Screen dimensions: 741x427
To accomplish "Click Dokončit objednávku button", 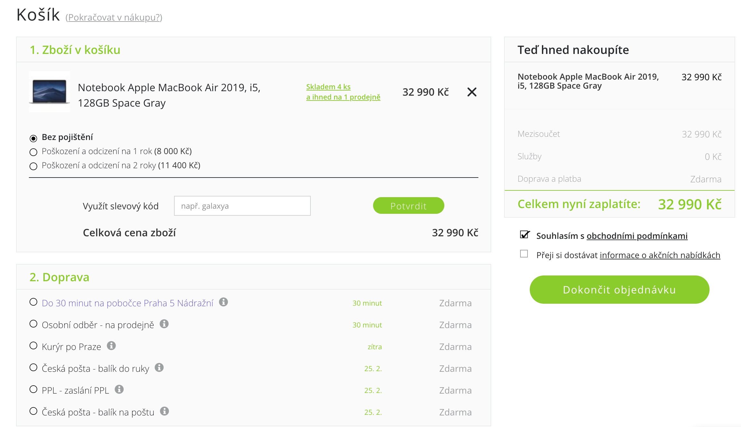I will [x=619, y=290].
